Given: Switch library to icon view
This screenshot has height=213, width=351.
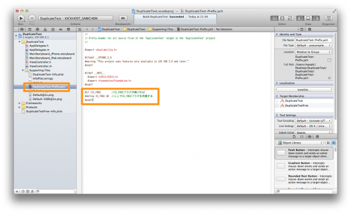Looking at the screenshot, I should tap(328, 143).
